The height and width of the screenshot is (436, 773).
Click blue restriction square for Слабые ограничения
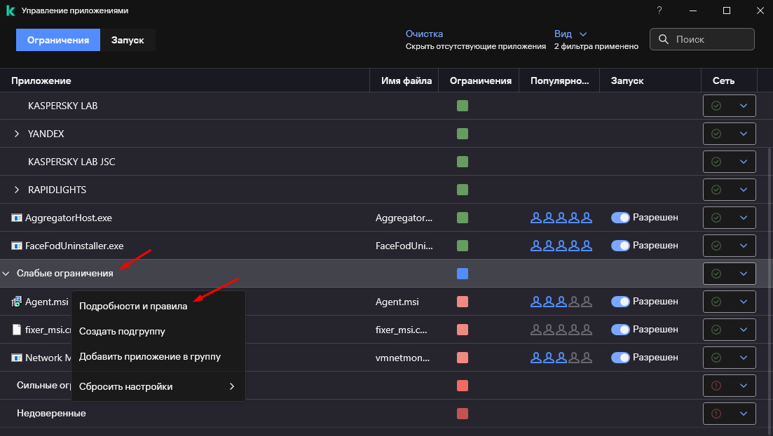(x=463, y=274)
